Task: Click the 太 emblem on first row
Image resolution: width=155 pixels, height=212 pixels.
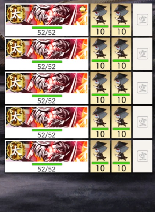Action: pos(16,15)
